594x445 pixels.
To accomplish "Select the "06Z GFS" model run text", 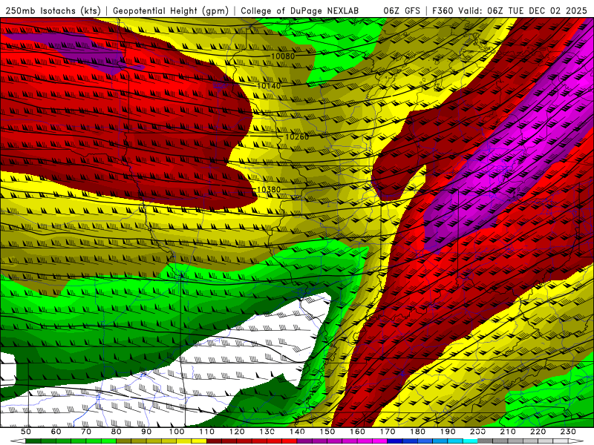I will 402,11.
